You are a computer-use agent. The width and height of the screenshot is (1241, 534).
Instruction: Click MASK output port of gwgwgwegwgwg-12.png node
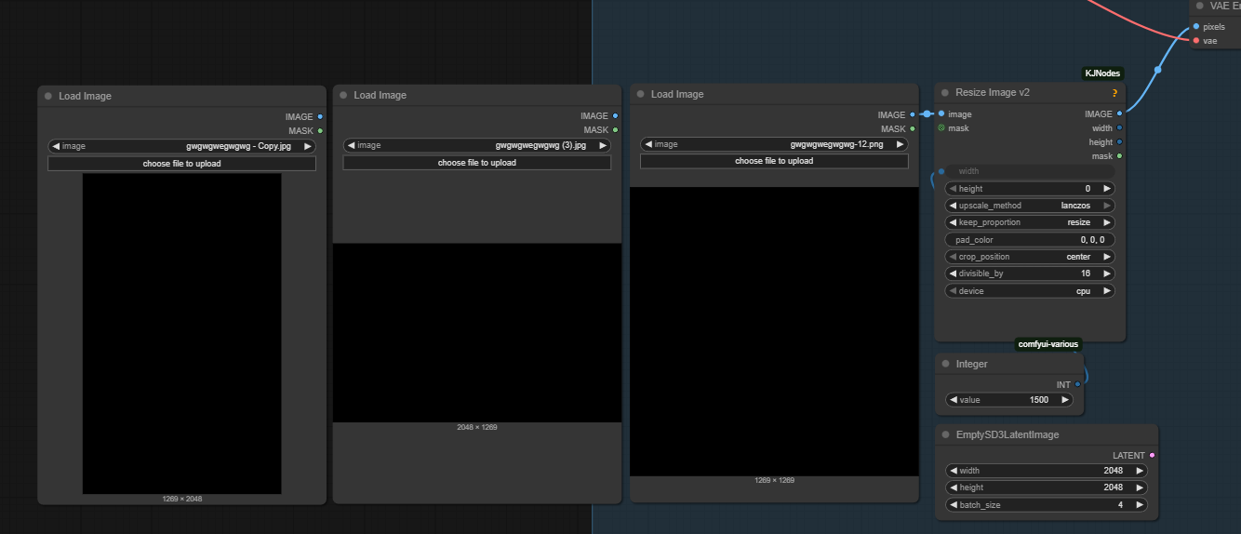pyautogui.click(x=913, y=129)
